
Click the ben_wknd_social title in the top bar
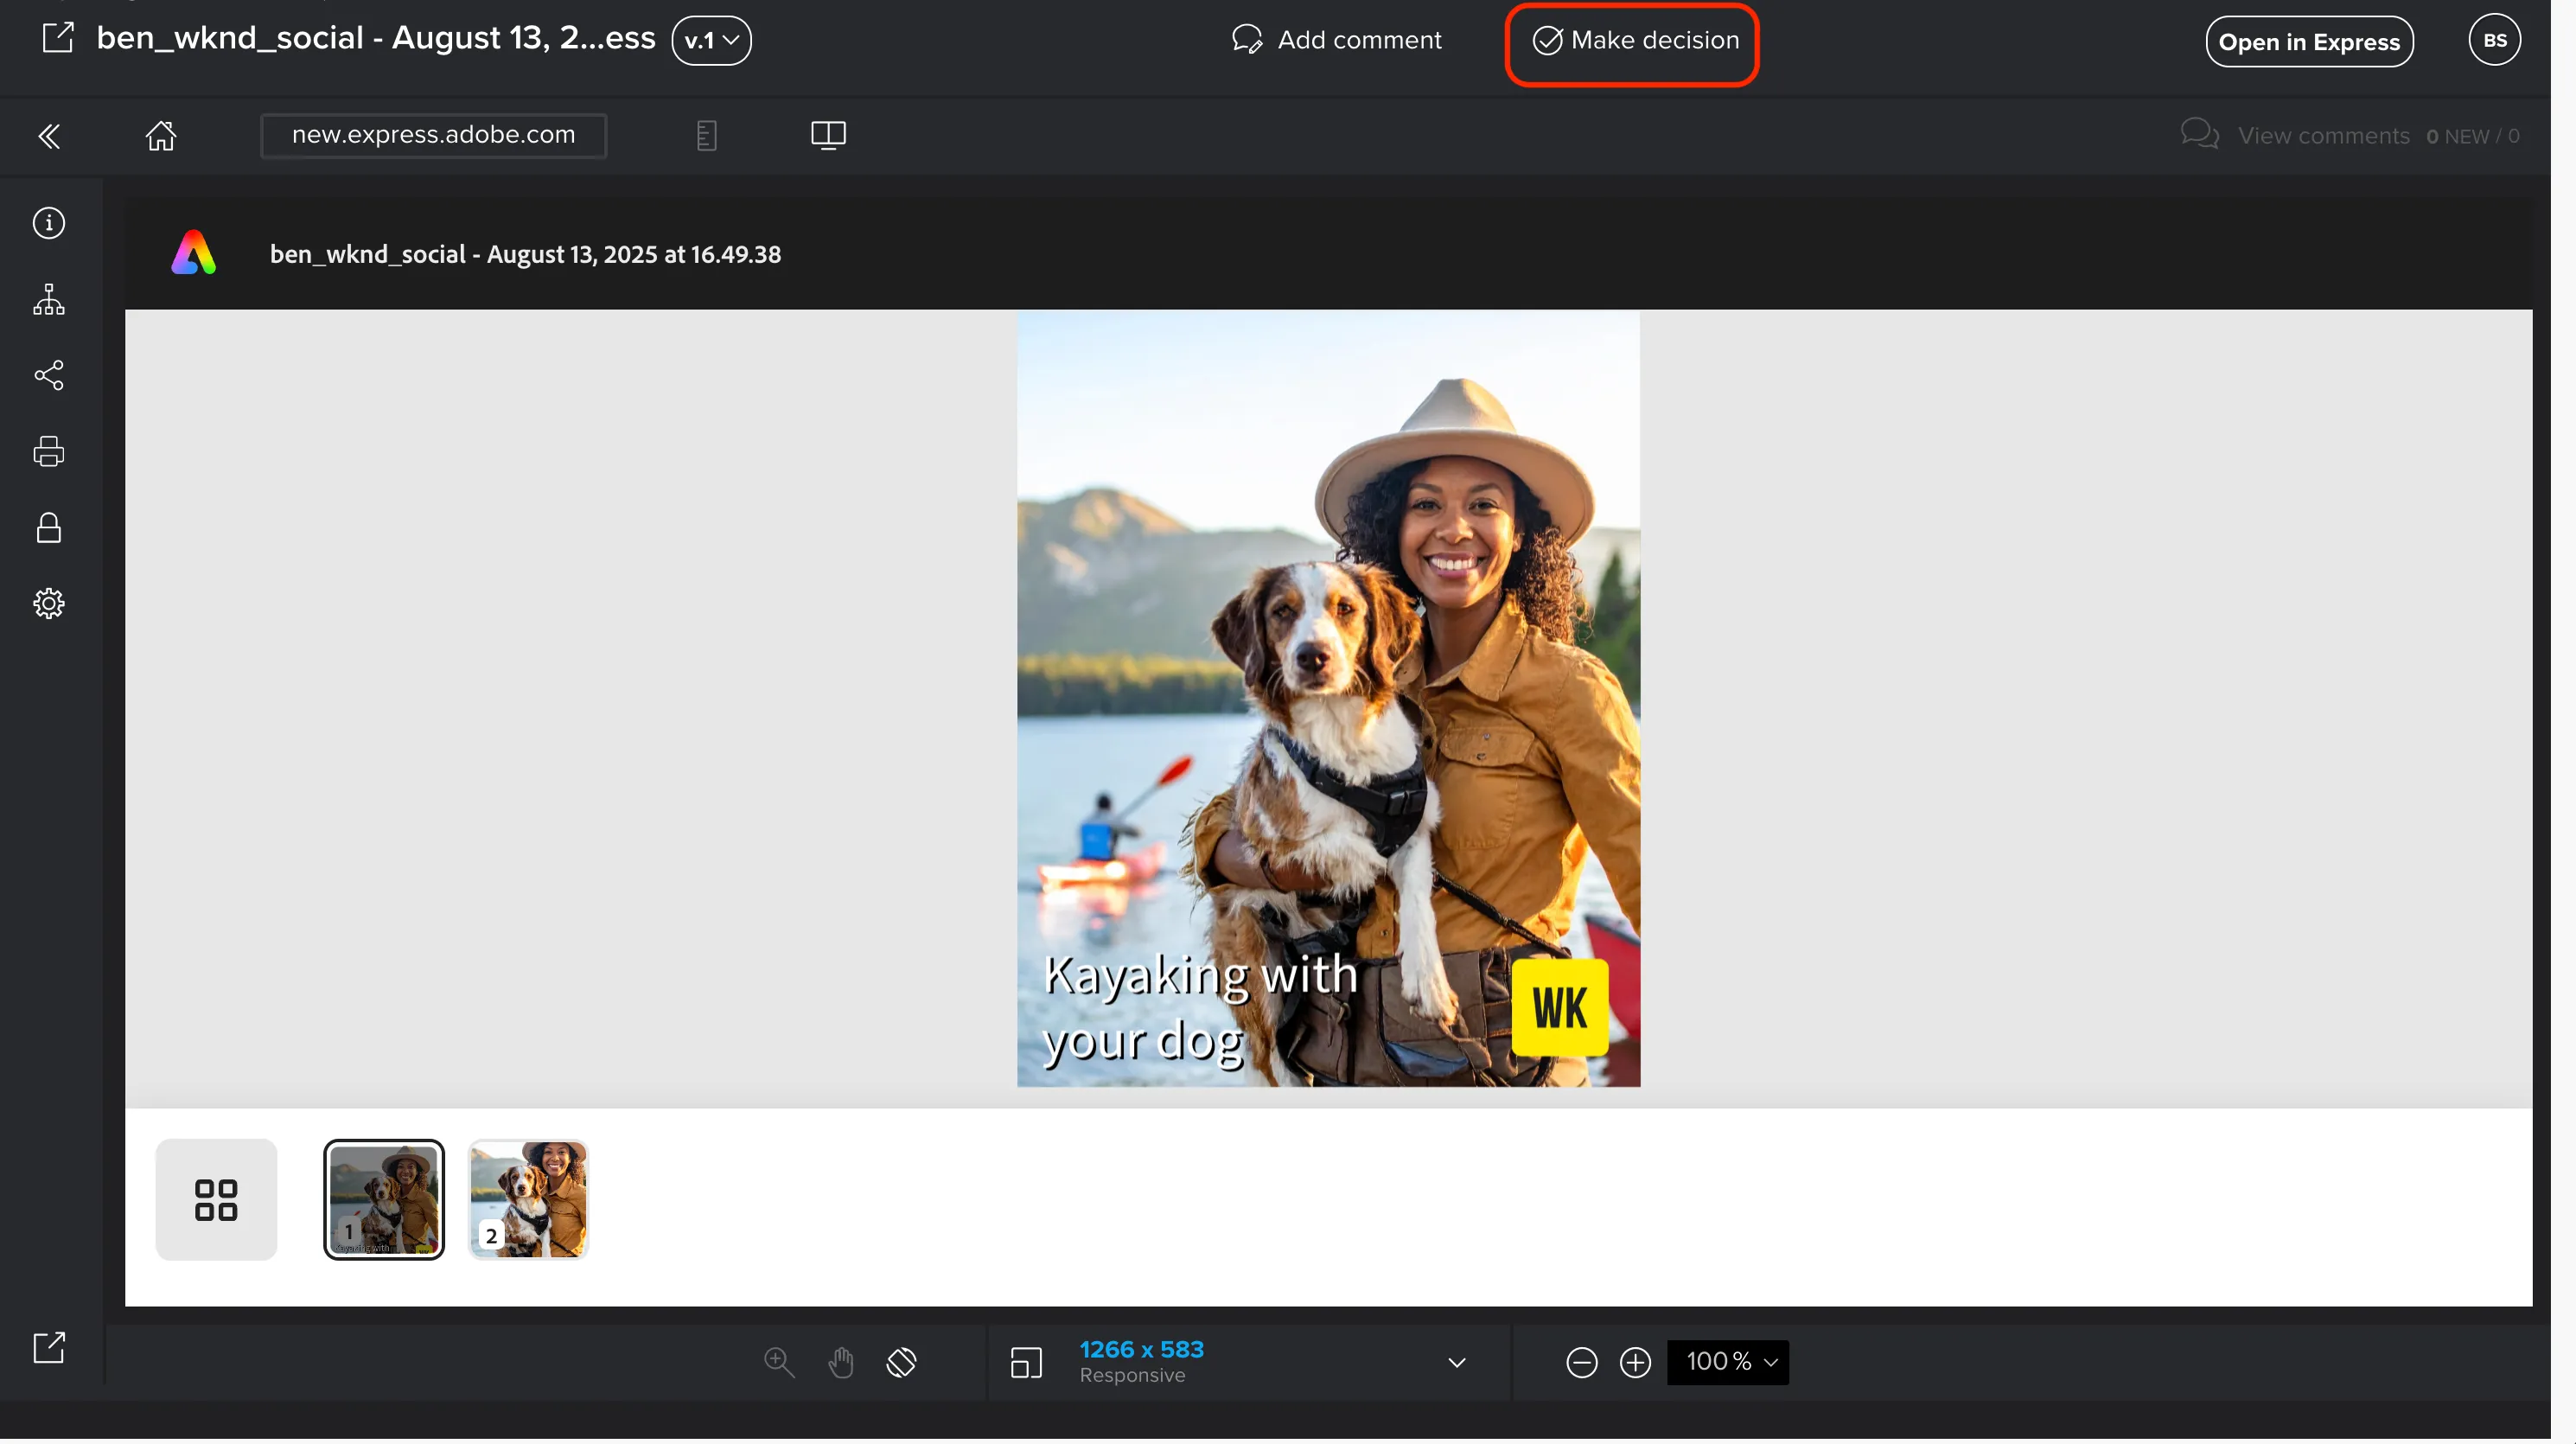tap(376, 38)
